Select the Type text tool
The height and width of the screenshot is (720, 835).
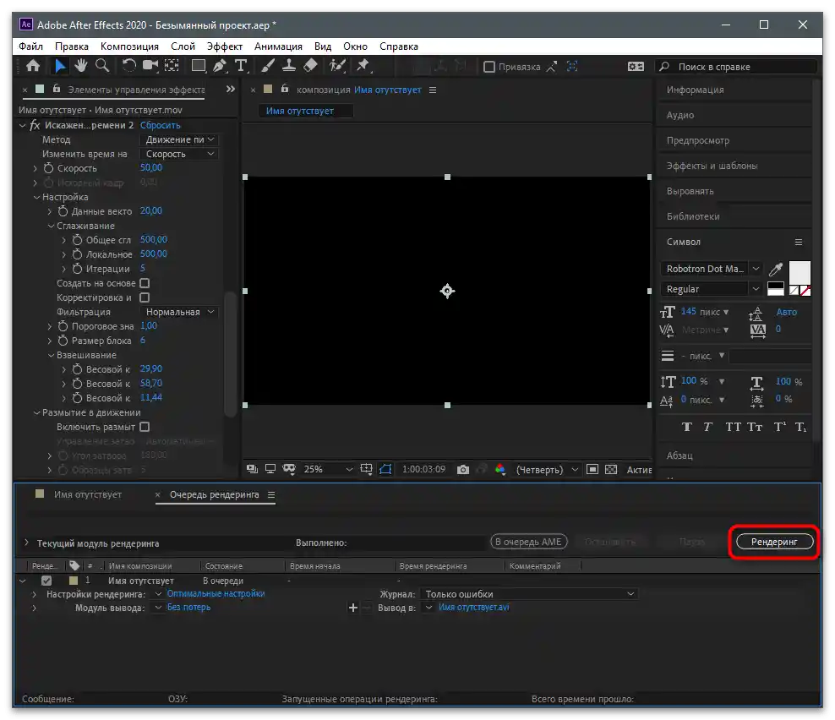(x=241, y=66)
